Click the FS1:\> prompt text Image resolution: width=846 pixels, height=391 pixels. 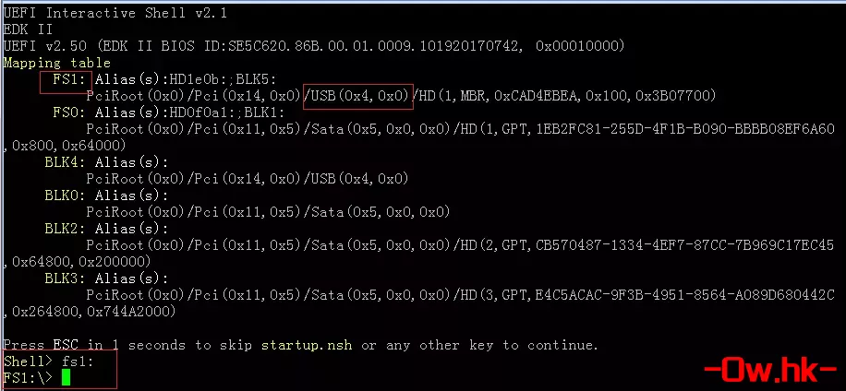[x=28, y=378]
